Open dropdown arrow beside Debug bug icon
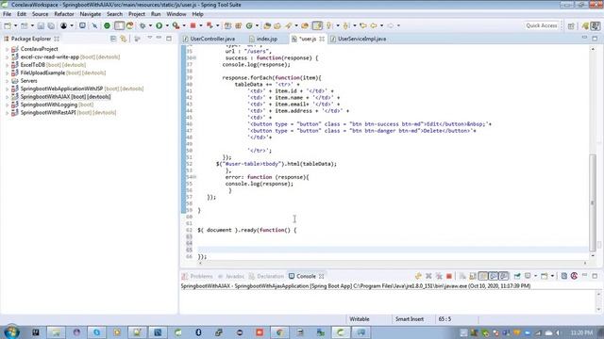The image size is (604, 339). (150, 25)
